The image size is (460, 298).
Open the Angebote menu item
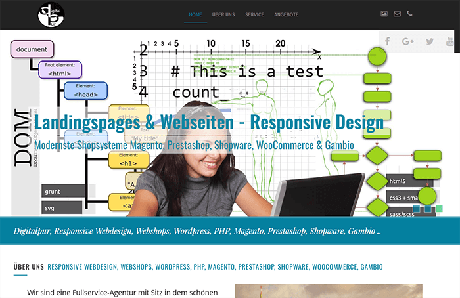click(286, 14)
